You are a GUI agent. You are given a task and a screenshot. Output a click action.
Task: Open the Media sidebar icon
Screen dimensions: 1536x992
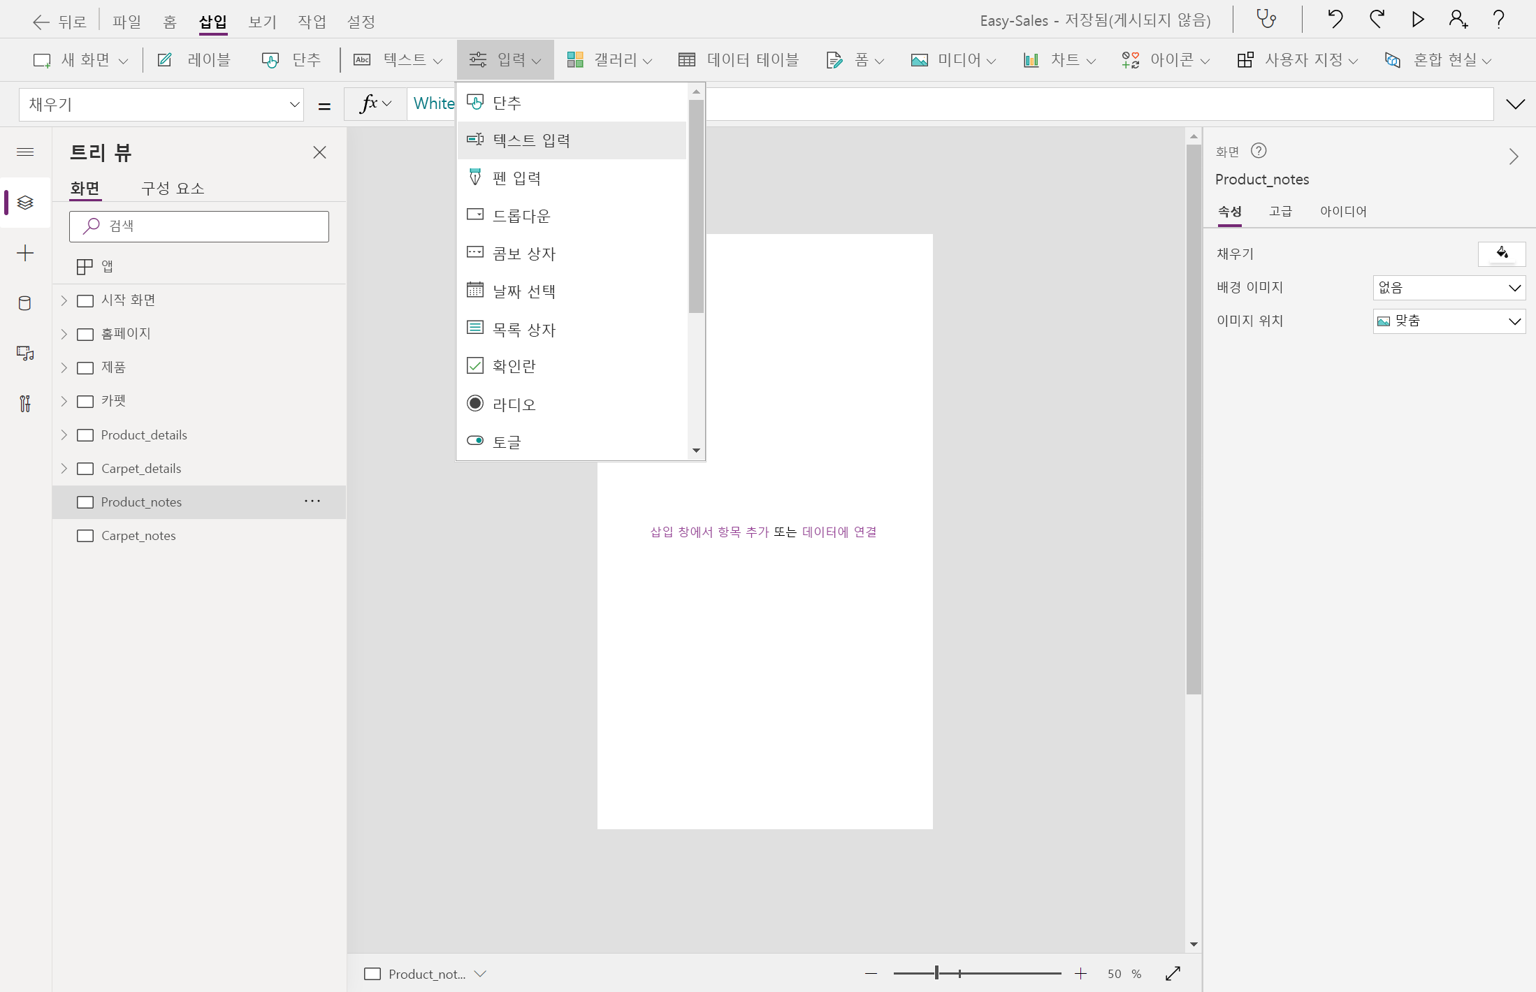pyautogui.click(x=25, y=353)
